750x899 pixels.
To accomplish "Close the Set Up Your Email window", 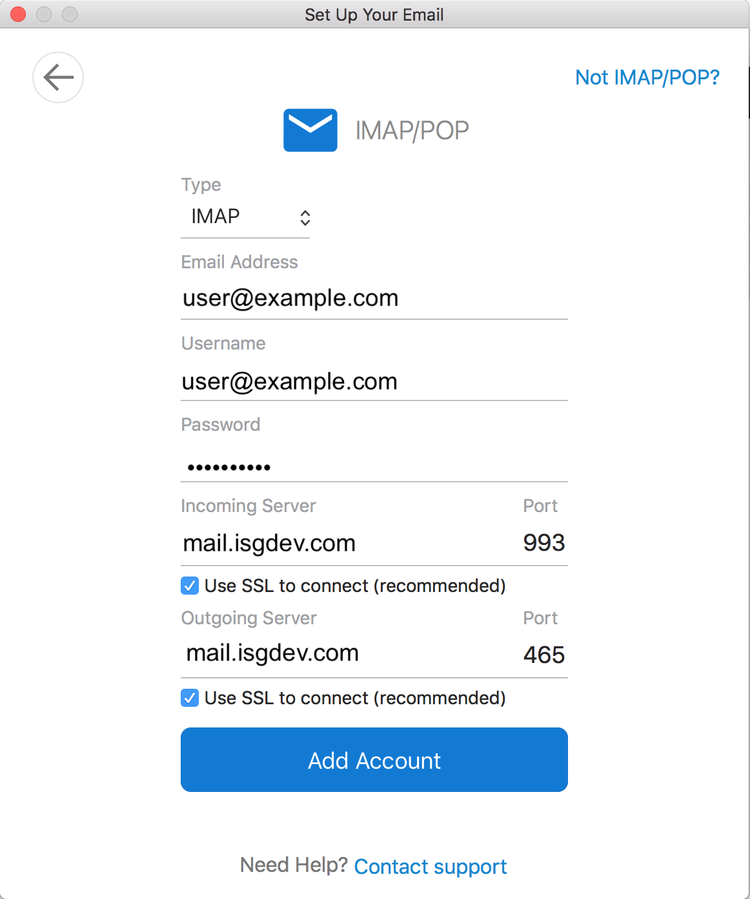I will pyautogui.click(x=18, y=14).
